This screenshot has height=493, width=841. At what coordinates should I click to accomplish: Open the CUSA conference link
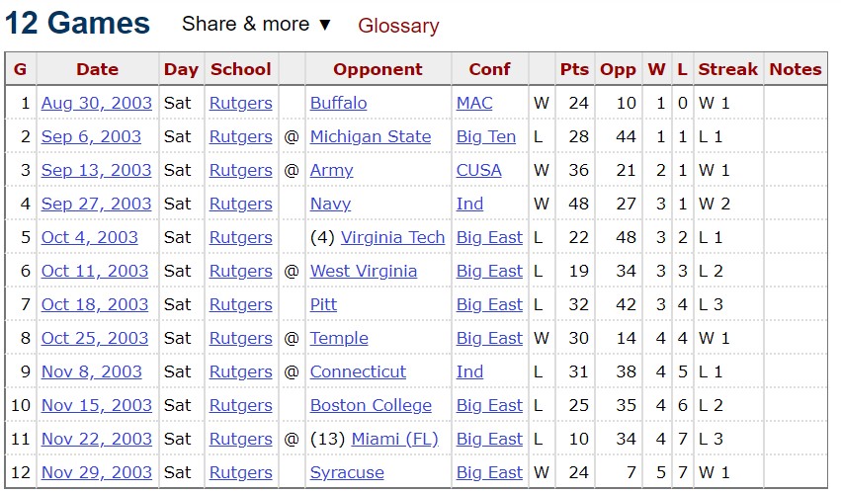(479, 170)
